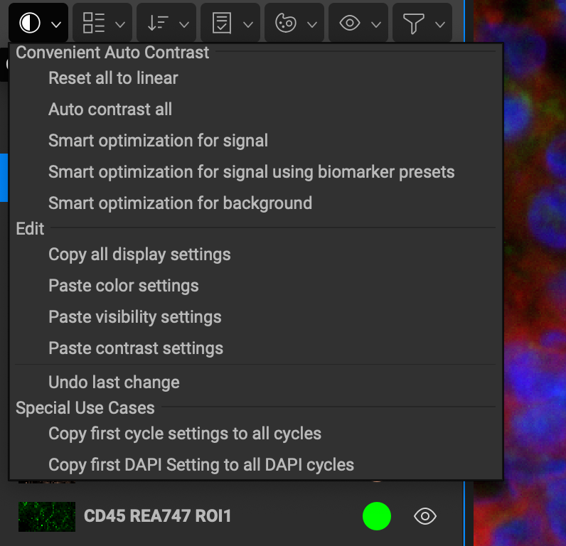The image size is (566, 546).
Task: Choose Undo last change
Action: pyautogui.click(x=256, y=382)
